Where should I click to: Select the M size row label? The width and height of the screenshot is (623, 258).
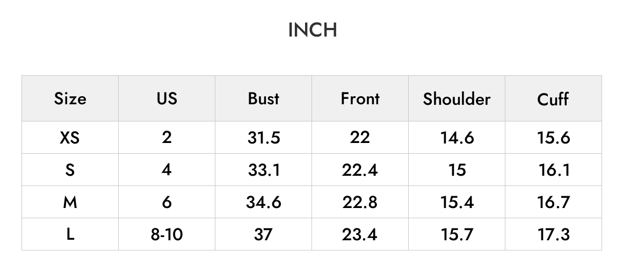(x=70, y=202)
